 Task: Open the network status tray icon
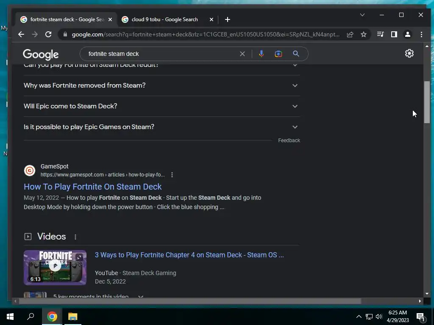369,317
